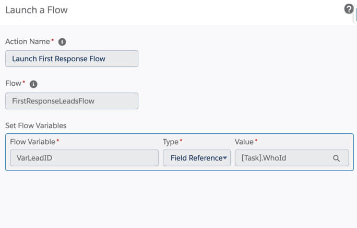Click the Flow field label
Viewport: 357px width, 228px height.
[13, 84]
